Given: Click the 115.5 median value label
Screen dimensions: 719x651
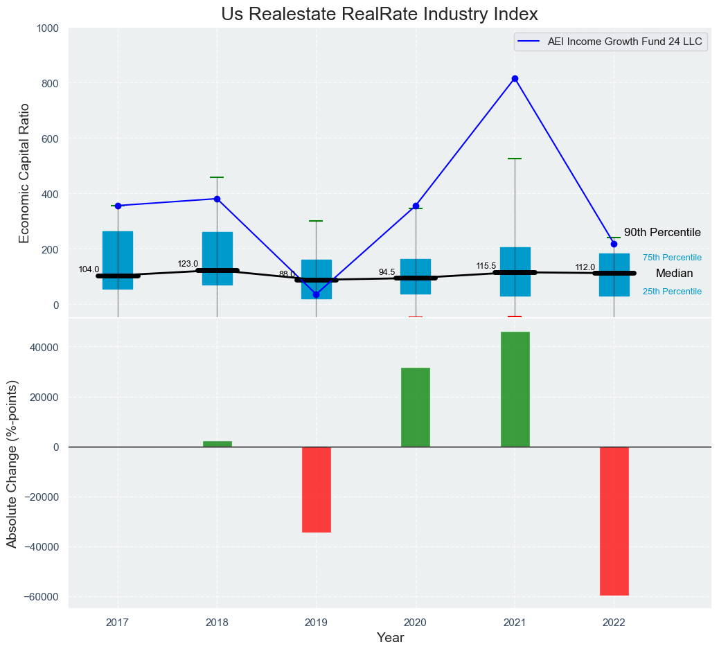Looking at the screenshot, I should pos(486,266).
